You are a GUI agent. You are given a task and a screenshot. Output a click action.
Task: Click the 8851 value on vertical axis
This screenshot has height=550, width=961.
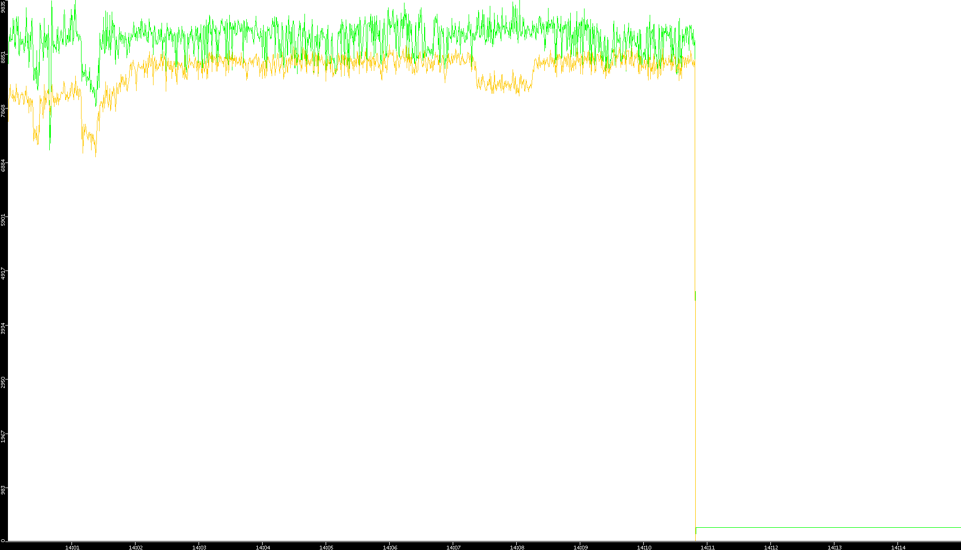coord(3,57)
